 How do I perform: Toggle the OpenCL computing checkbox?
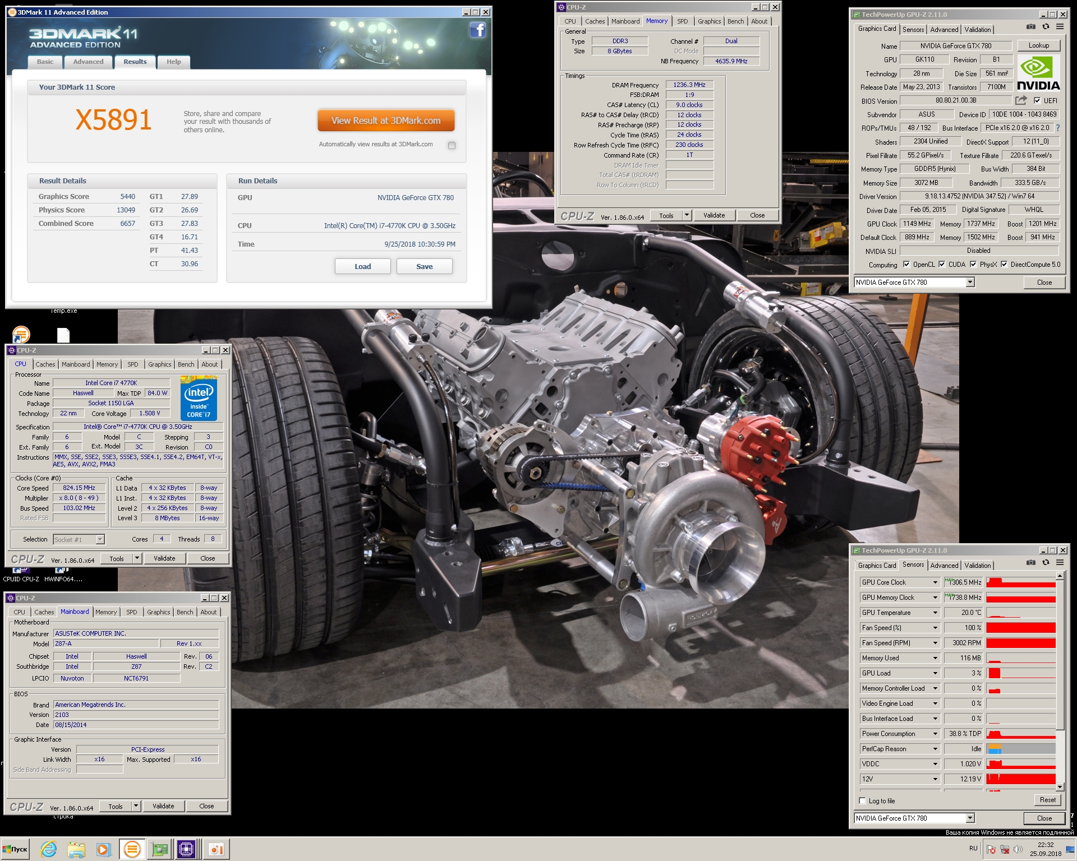click(906, 265)
